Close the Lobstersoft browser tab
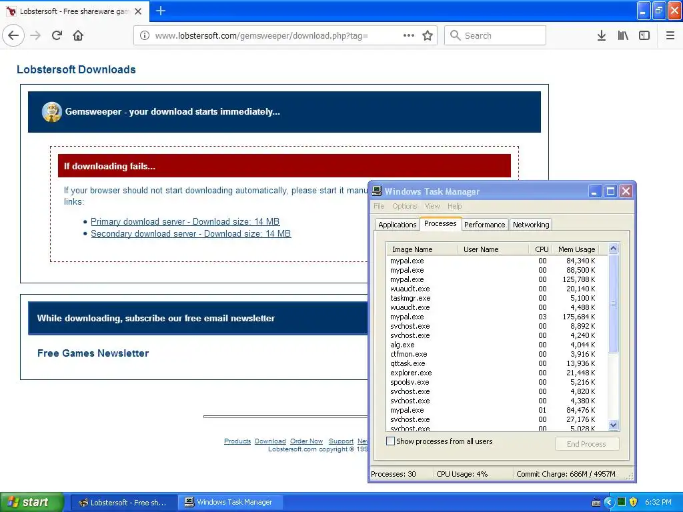The width and height of the screenshot is (683, 512). click(x=138, y=11)
